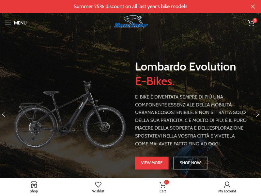The height and width of the screenshot is (196, 261).
Task: Advance to next slide arrow
Action: click(x=257, y=114)
